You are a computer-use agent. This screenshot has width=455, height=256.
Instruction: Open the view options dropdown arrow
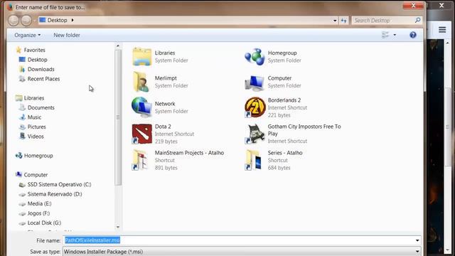(x=395, y=35)
